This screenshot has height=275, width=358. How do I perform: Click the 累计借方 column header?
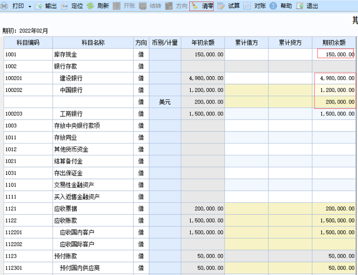[247, 42]
